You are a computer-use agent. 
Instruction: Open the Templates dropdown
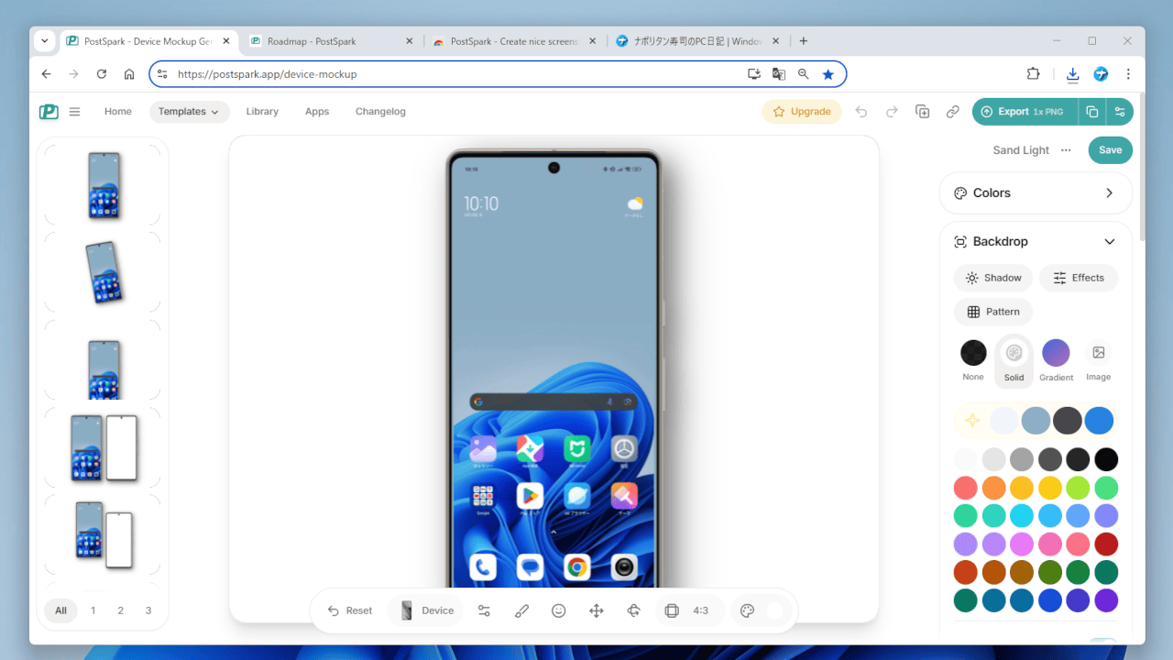(x=190, y=112)
